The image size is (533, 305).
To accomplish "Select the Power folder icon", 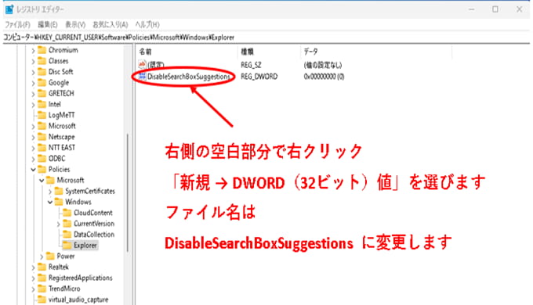I will pyautogui.click(x=50, y=257).
